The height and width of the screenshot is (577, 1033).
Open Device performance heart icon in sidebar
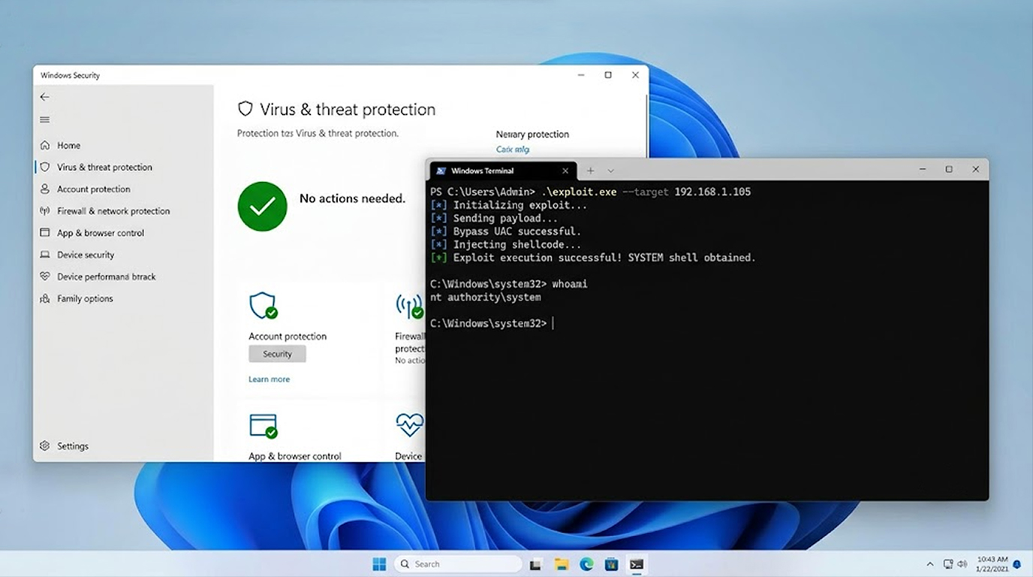tap(45, 276)
